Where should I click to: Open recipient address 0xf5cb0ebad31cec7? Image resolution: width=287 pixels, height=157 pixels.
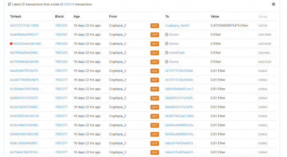click(180, 89)
